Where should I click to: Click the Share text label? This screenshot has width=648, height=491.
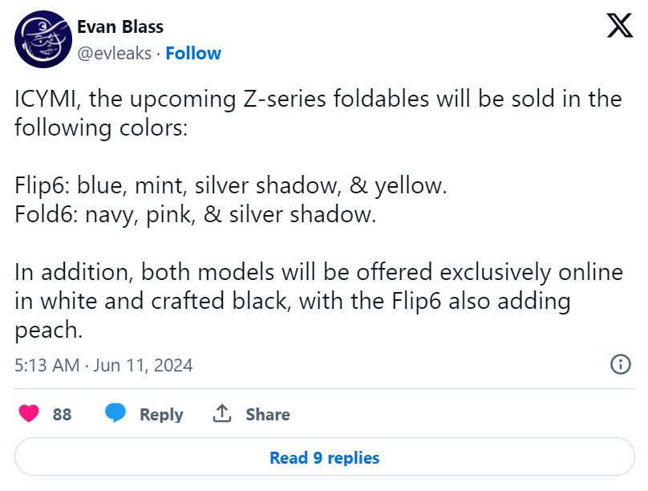[268, 415]
